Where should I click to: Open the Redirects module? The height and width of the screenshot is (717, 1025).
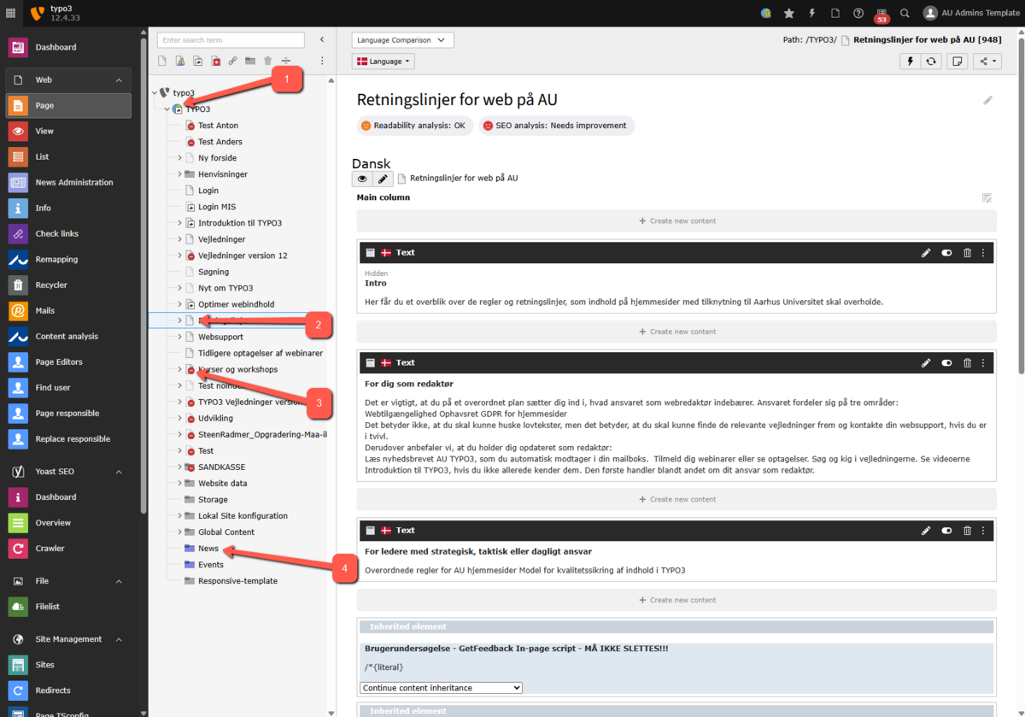tap(68, 690)
